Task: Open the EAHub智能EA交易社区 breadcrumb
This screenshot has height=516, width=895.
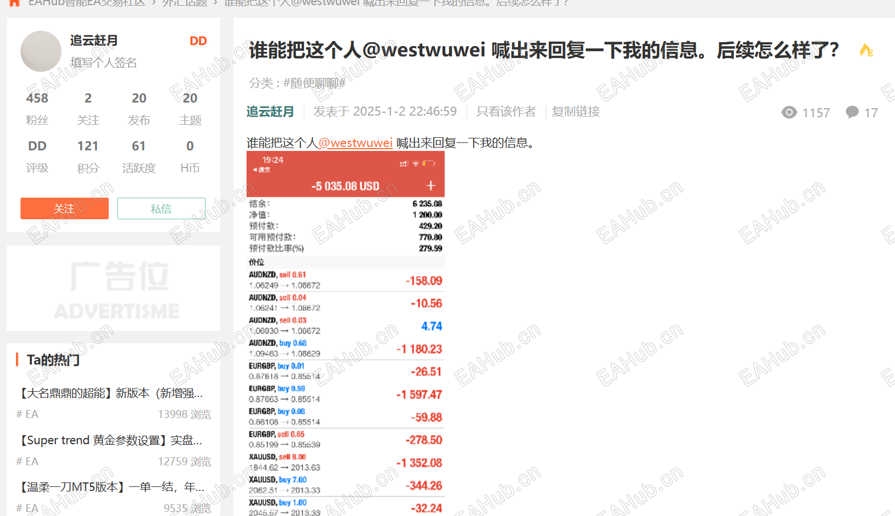Action: (87, 3)
